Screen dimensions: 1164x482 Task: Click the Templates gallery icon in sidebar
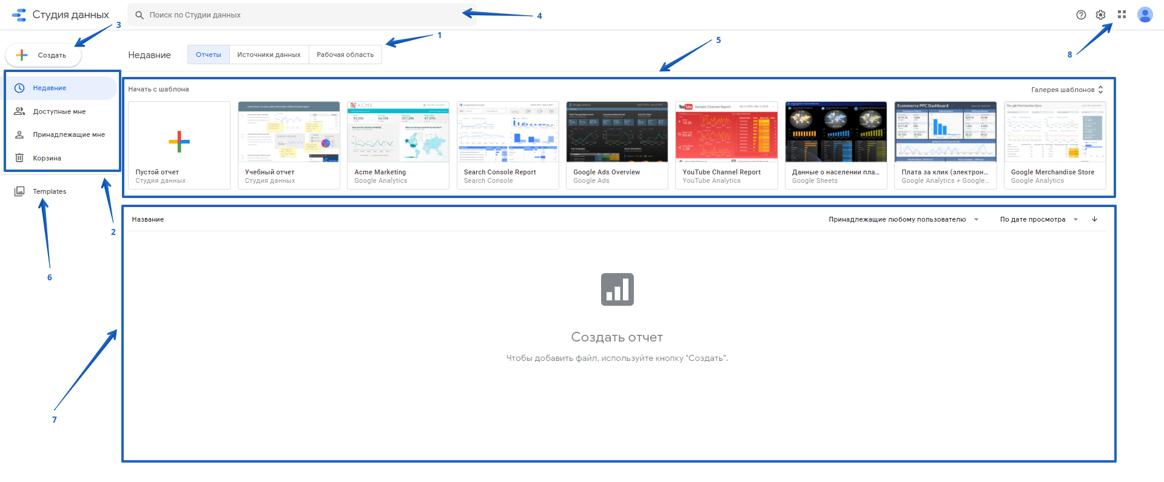point(19,191)
